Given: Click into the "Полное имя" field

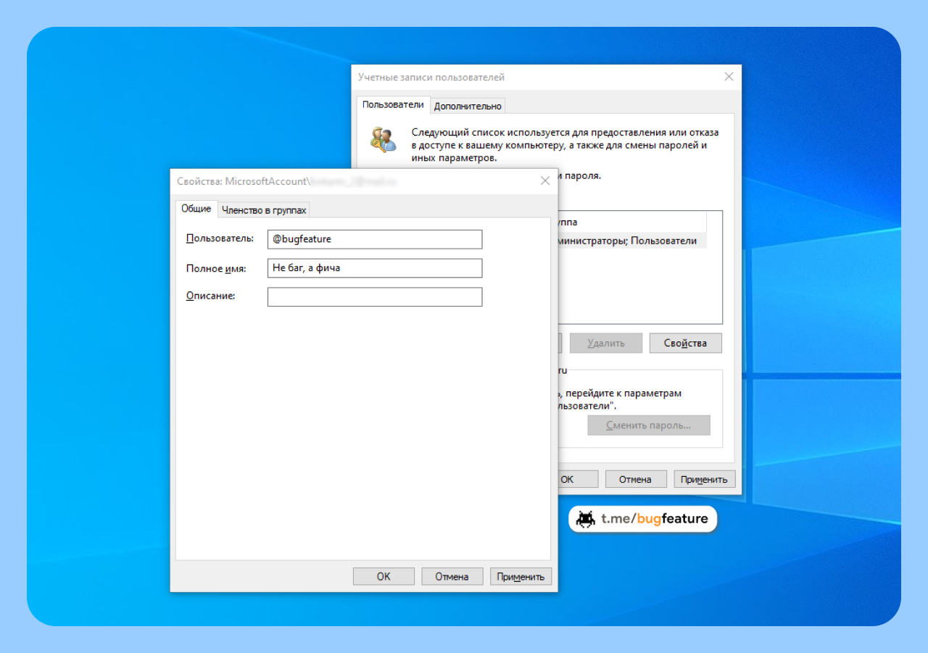Looking at the screenshot, I should tap(375, 268).
